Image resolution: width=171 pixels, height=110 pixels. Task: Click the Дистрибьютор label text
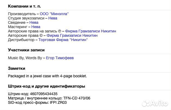point(21,40)
